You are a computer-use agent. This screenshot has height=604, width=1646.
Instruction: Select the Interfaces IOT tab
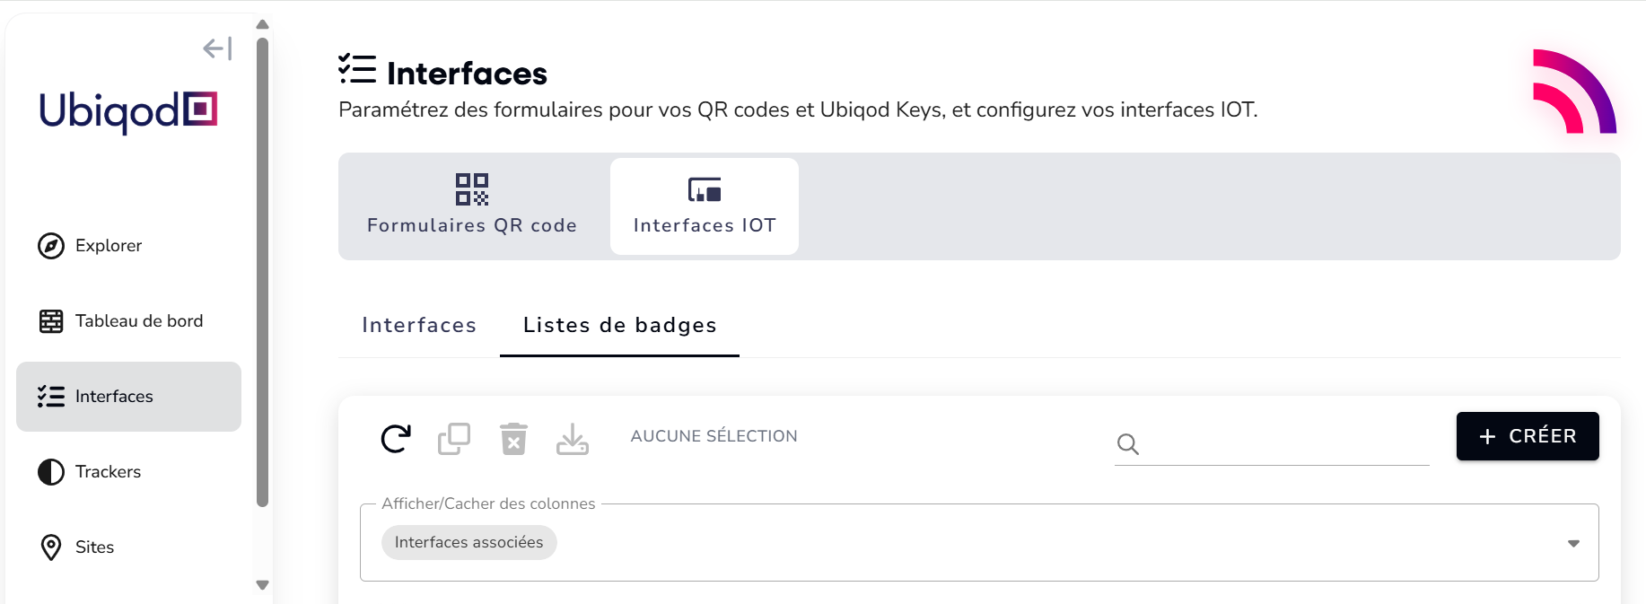point(705,206)
